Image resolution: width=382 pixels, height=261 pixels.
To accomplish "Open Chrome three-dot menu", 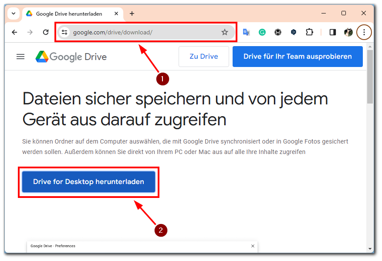I will coord(364,32).
